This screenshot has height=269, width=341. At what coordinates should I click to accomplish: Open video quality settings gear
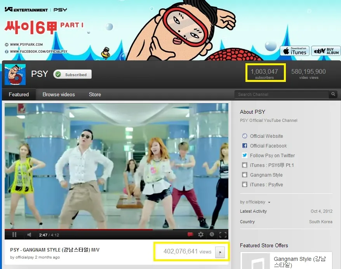point(201,234)
